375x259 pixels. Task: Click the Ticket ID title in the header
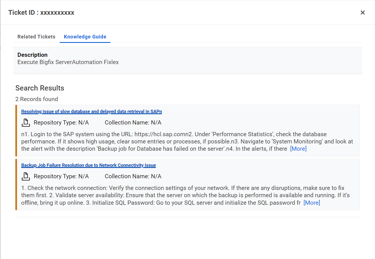point(41,12)
